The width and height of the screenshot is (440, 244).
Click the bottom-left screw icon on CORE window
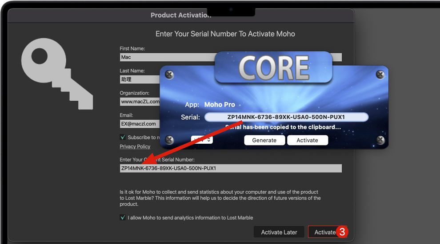click(x=169, y=140)
